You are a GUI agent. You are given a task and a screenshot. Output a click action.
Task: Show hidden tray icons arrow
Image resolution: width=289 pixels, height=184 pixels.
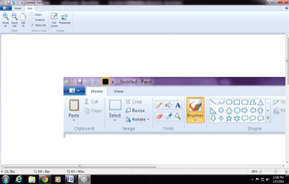tap(252, 179)
